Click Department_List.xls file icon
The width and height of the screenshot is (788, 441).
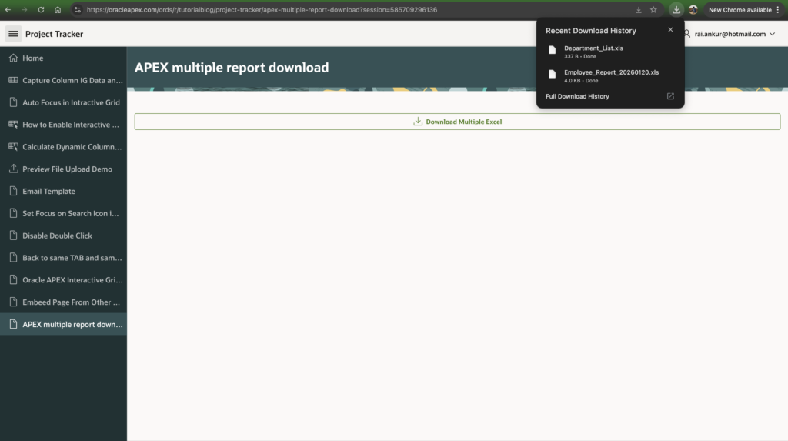[x=553, y=50]
